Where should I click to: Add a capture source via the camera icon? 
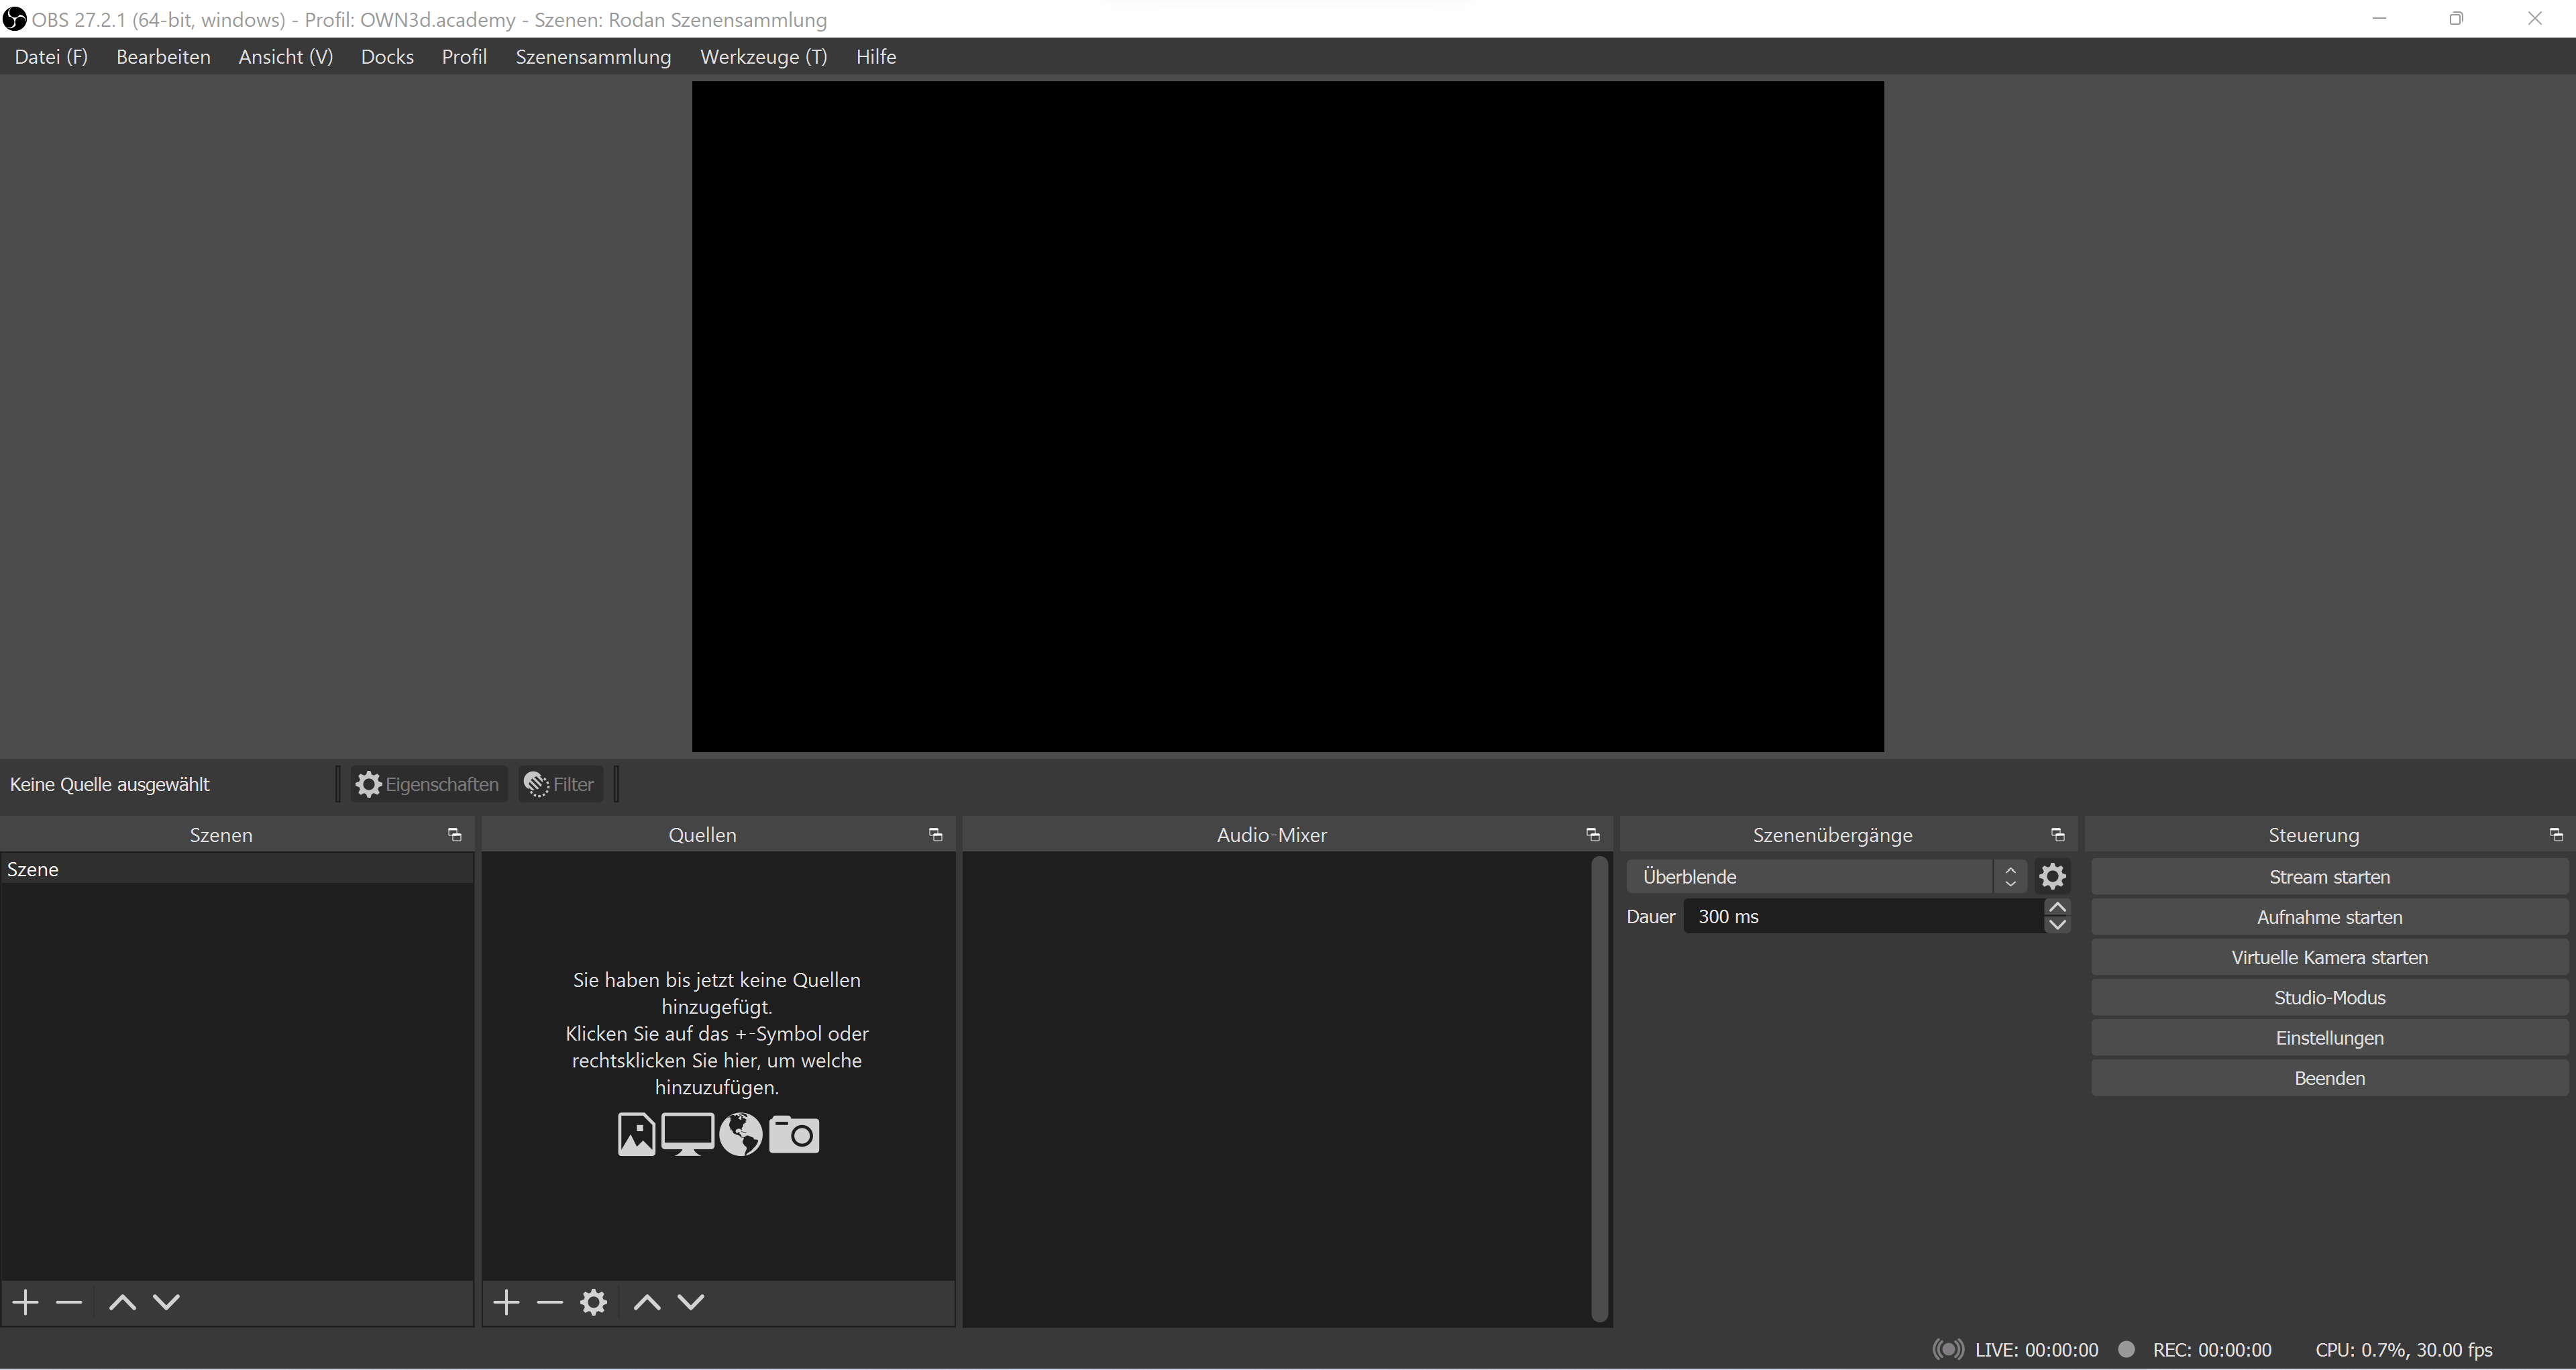point(794,1134)
